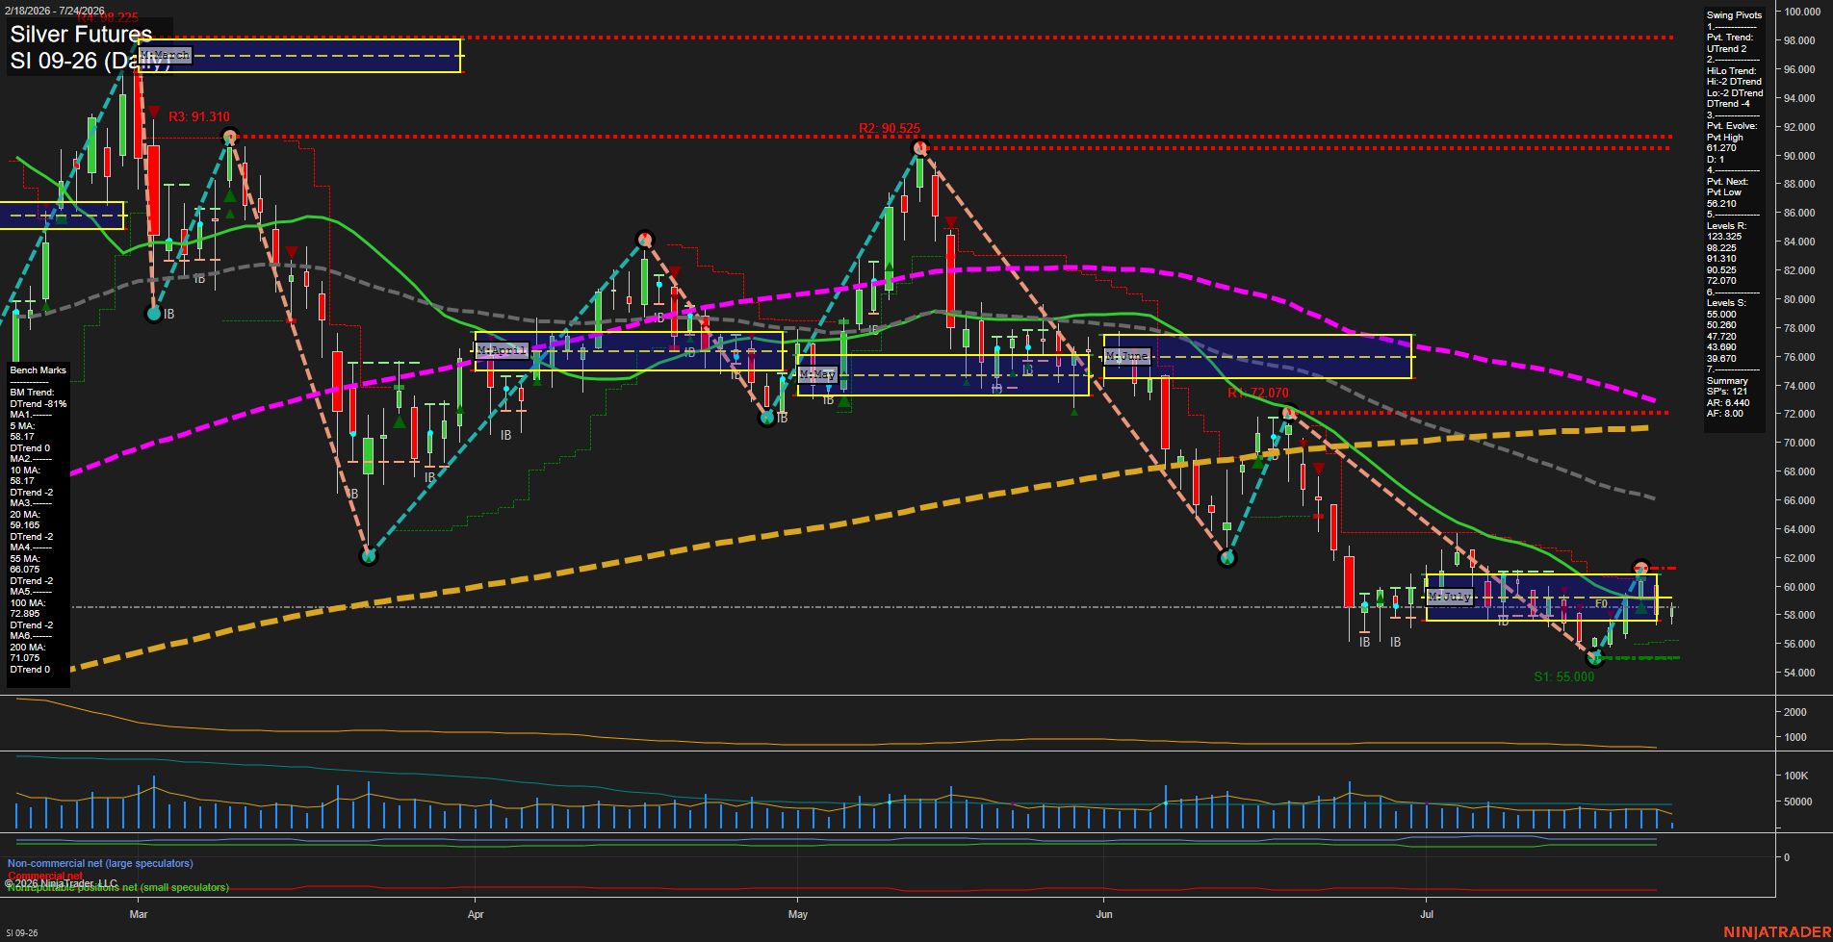
Task: Click the 100K volume axis label
Action: [1796, 776]
